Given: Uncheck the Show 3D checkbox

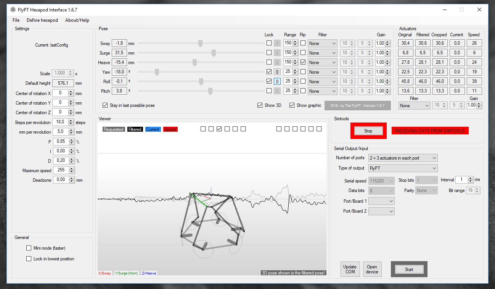Looking at the screenshot, I should (260, 105).
